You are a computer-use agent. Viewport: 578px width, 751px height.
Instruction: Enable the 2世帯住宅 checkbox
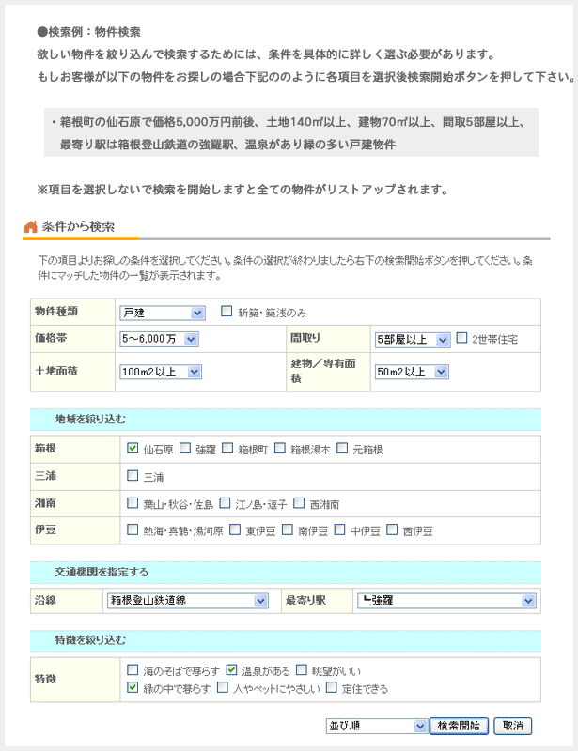pos(461,338)
